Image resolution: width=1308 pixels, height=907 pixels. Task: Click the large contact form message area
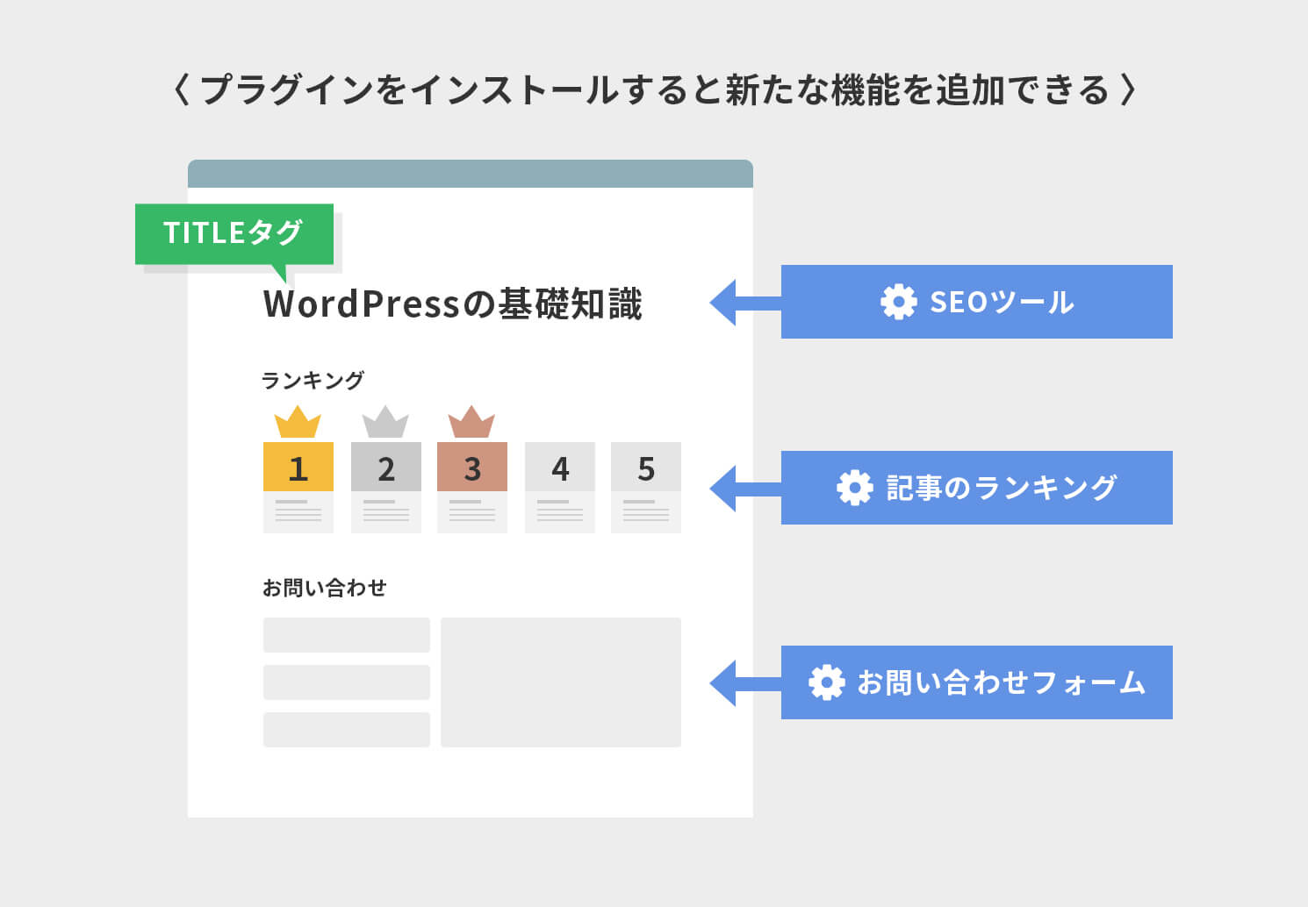[561, 682]
